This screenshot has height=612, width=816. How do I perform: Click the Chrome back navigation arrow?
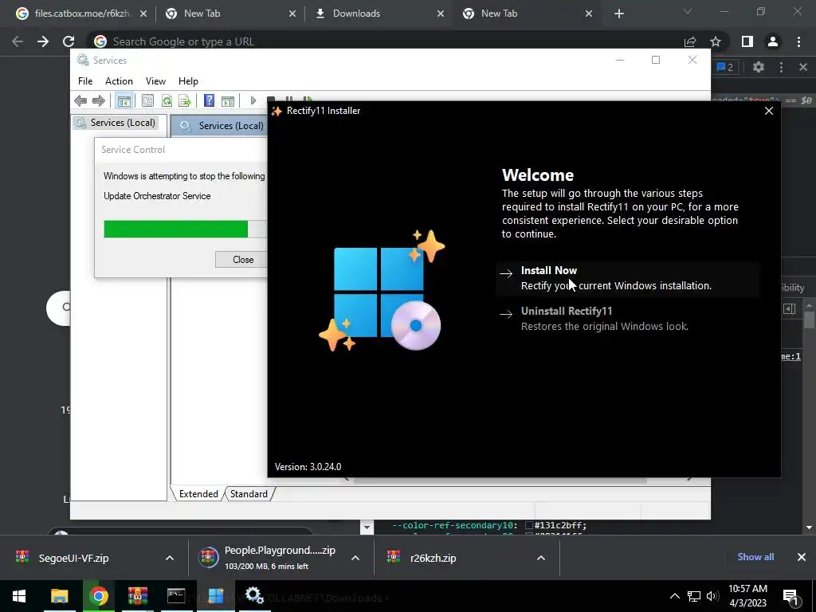click(x=18, y=41)
